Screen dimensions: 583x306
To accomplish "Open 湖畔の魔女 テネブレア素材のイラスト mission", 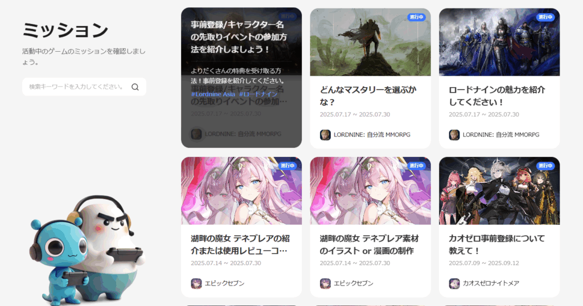I will pos(369,245).
